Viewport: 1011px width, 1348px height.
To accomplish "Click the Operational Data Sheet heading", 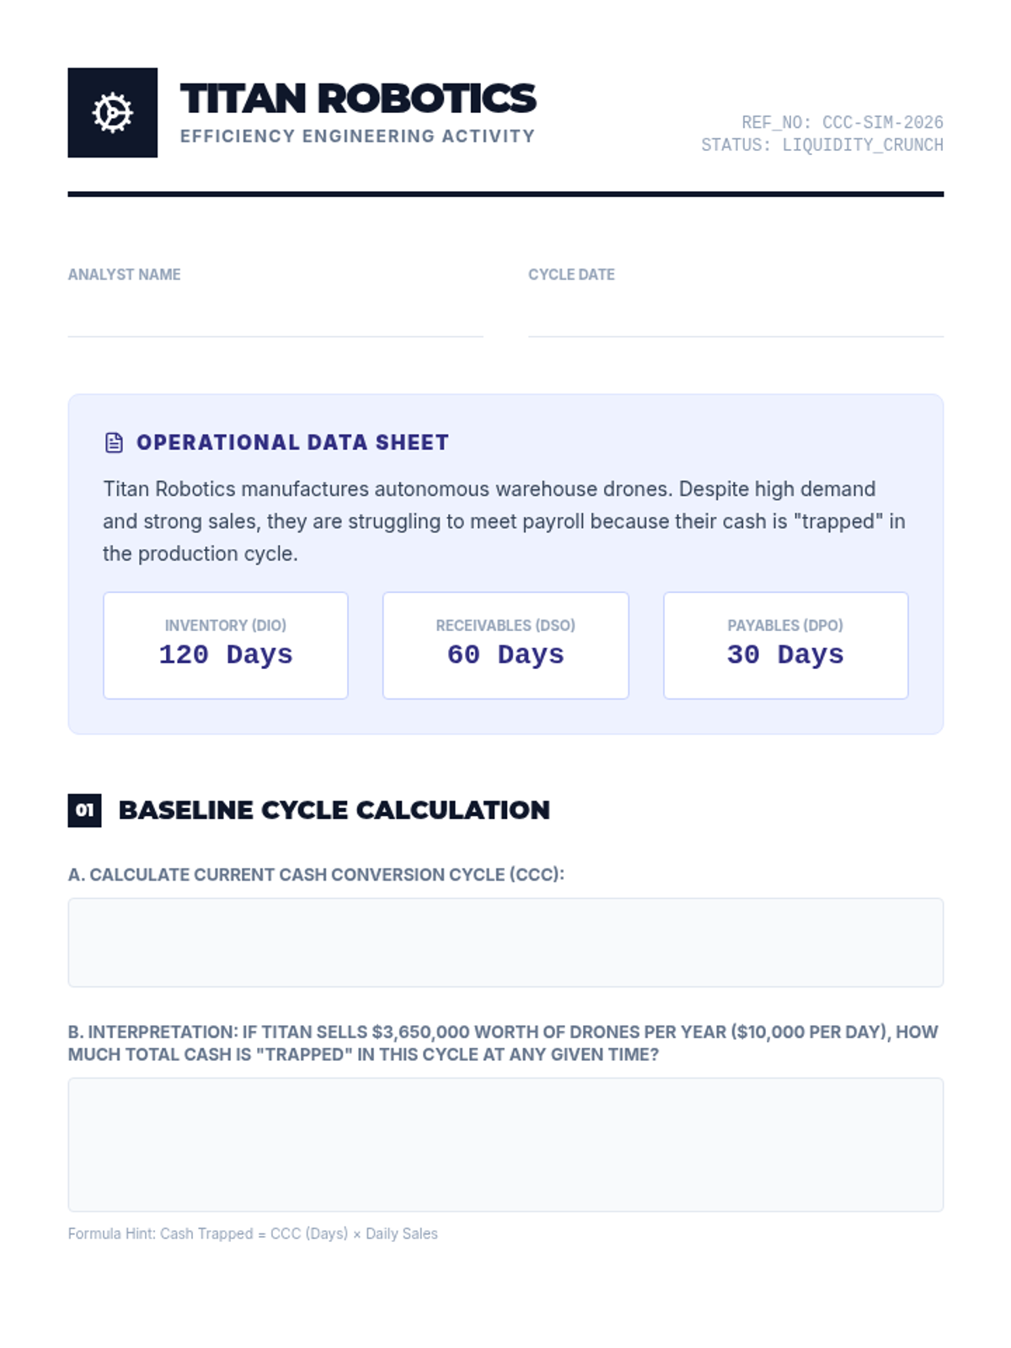I will point(292,442).
